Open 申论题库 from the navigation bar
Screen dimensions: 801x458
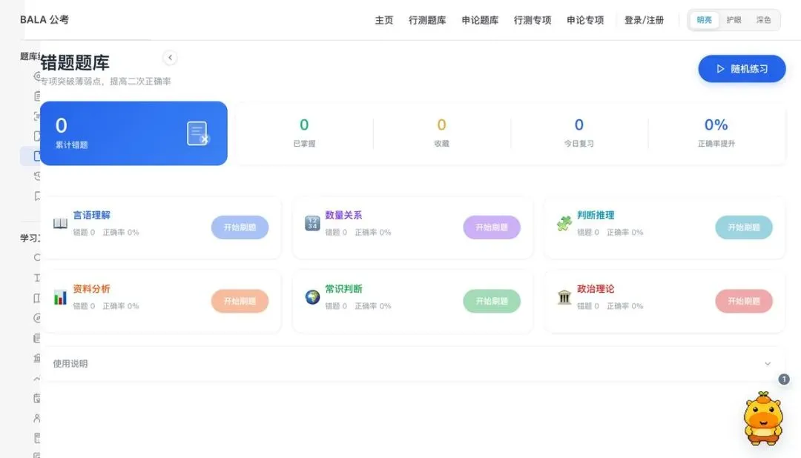pyautogui.click(x=480, y=20)
